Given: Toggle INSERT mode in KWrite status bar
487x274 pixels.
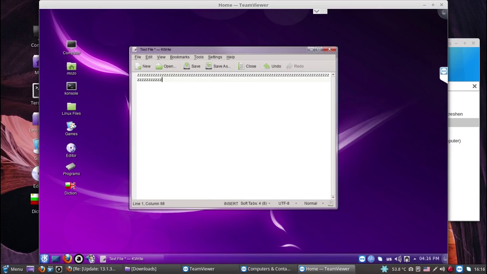Looking at the screenshot, I should [x=231, y=204].
